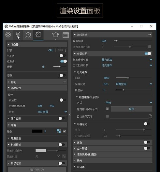Click the 保存 save photon map button
The height and width of the screenshot is (179, 160).
131,109
